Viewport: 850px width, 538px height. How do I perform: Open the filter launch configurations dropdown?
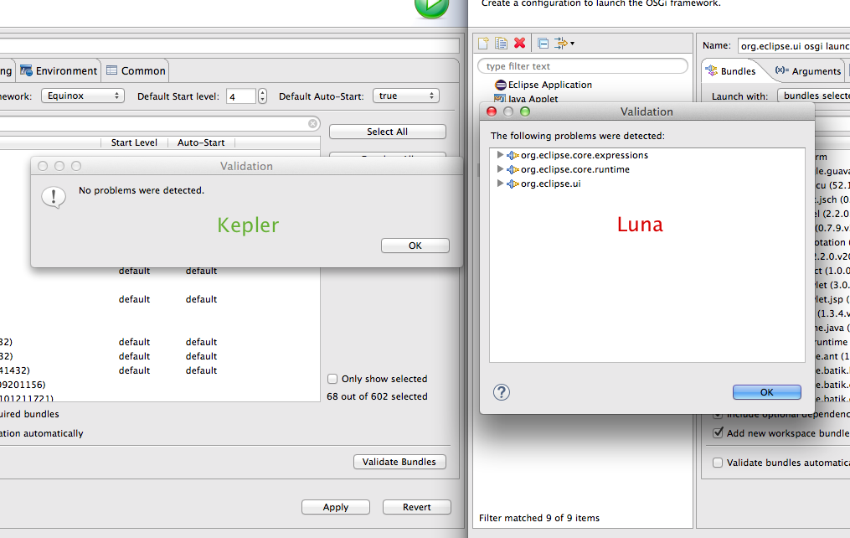point(564,44)
